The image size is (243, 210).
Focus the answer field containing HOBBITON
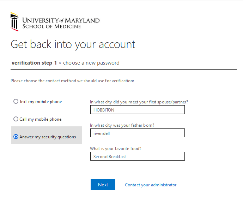click(x=137, y=110)
